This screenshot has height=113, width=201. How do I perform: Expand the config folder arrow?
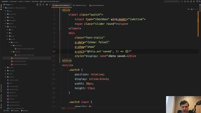5,17
